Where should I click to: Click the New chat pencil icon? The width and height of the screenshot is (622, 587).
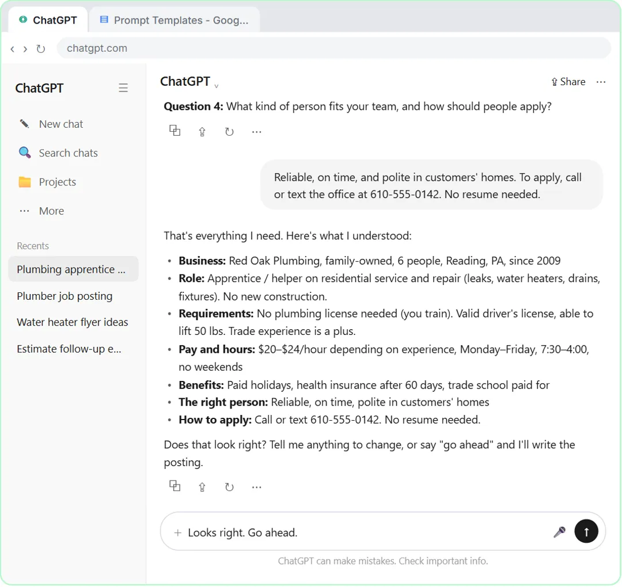click(x=25, y=124)
